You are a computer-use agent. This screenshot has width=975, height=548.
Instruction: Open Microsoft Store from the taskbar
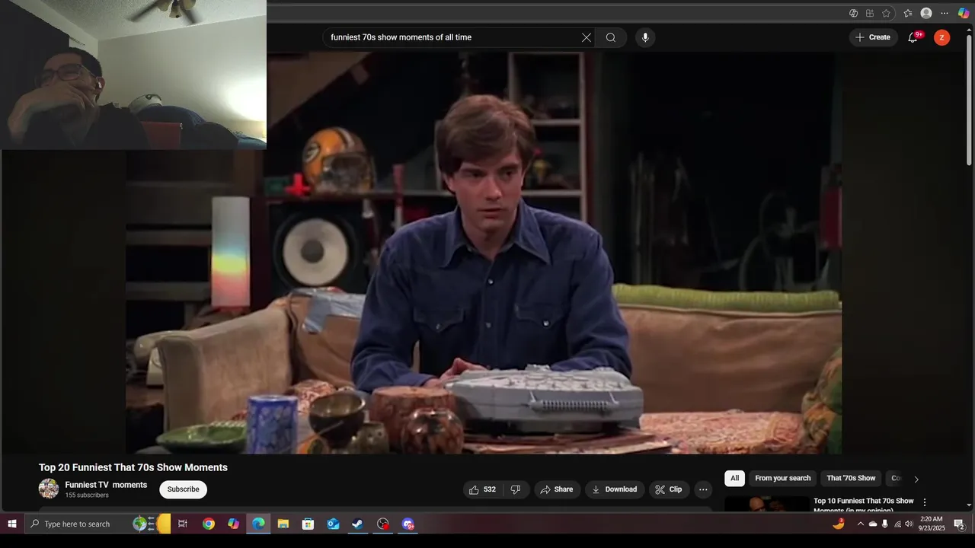[x=308, y=524]
